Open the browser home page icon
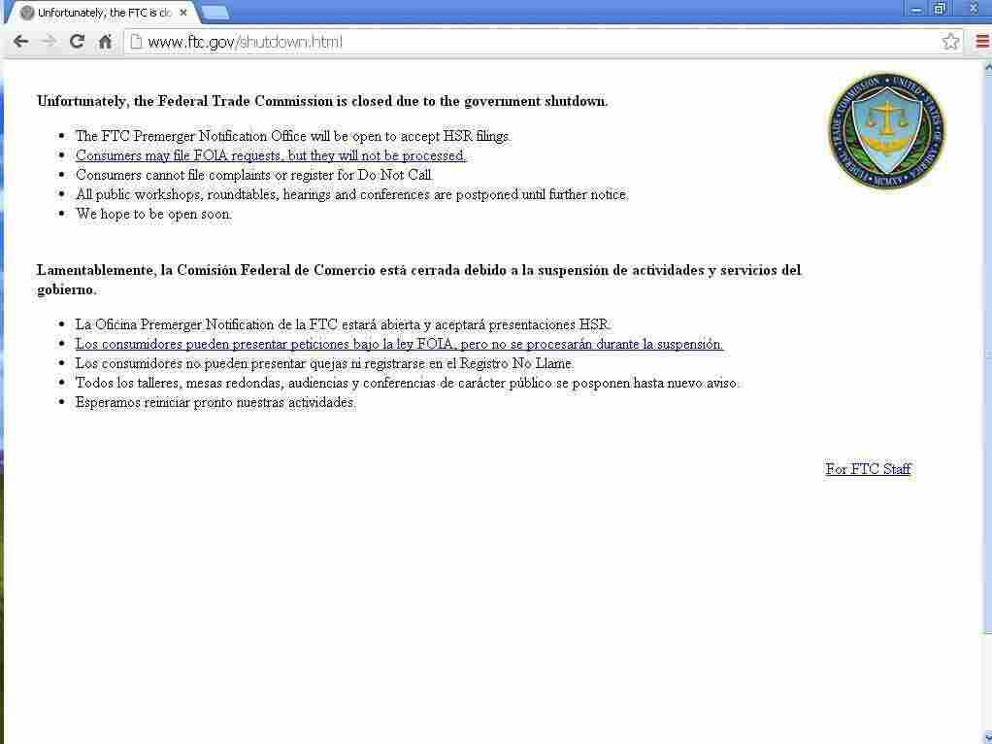This screenshot has height=744, width=992. [x=106, y=42]
